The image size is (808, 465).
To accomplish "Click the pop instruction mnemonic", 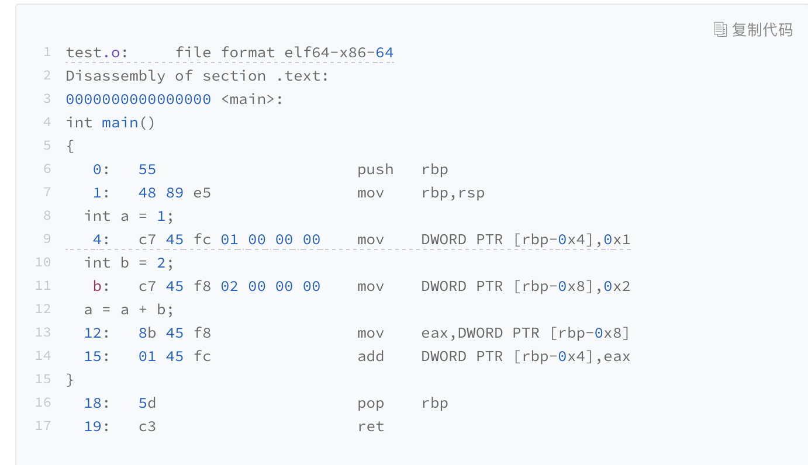I will (x=371, y=403).
